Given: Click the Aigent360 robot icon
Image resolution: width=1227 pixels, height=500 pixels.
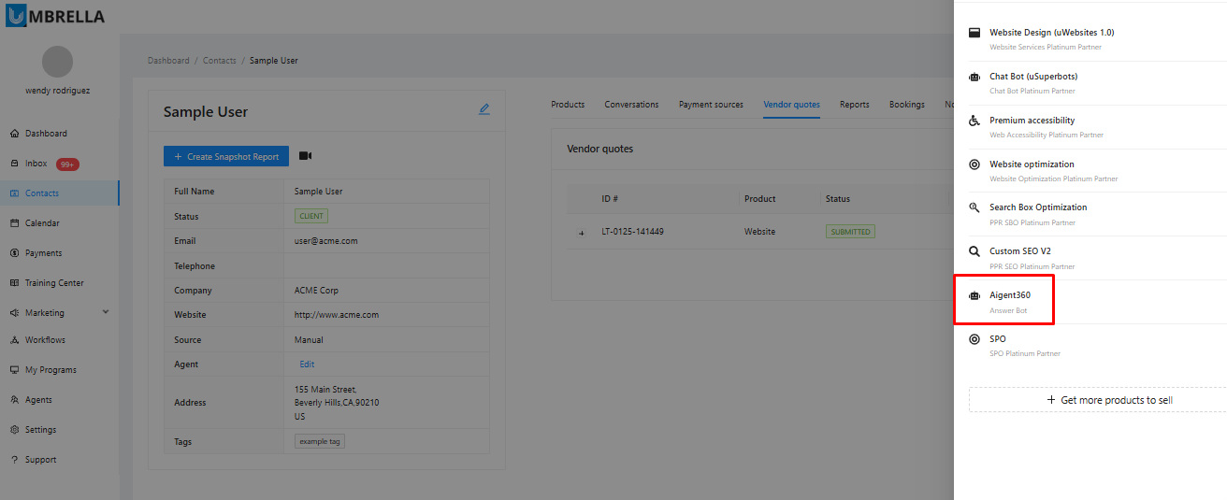Looking at the screenshot, I should click(974, 295).
